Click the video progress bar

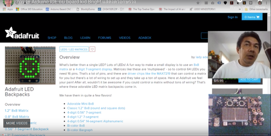coord(135,135)
